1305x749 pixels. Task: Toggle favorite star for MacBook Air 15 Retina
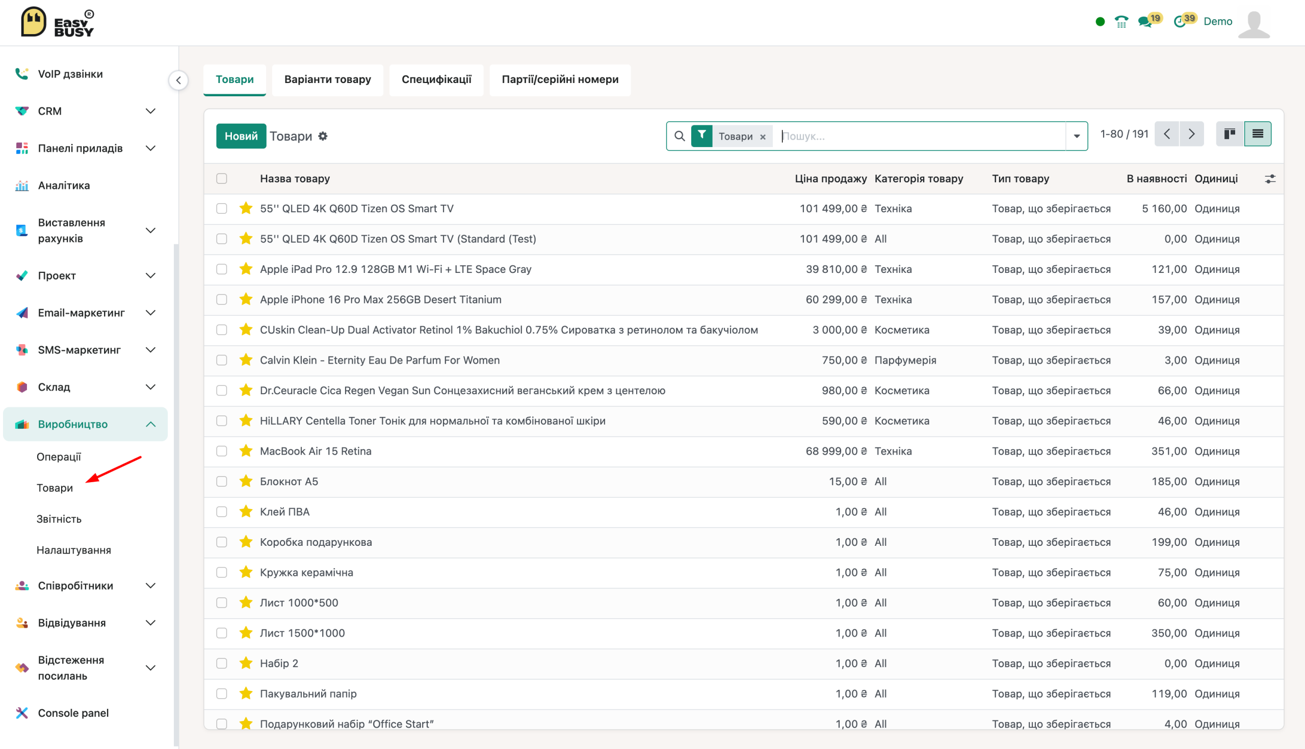[246, 451]
